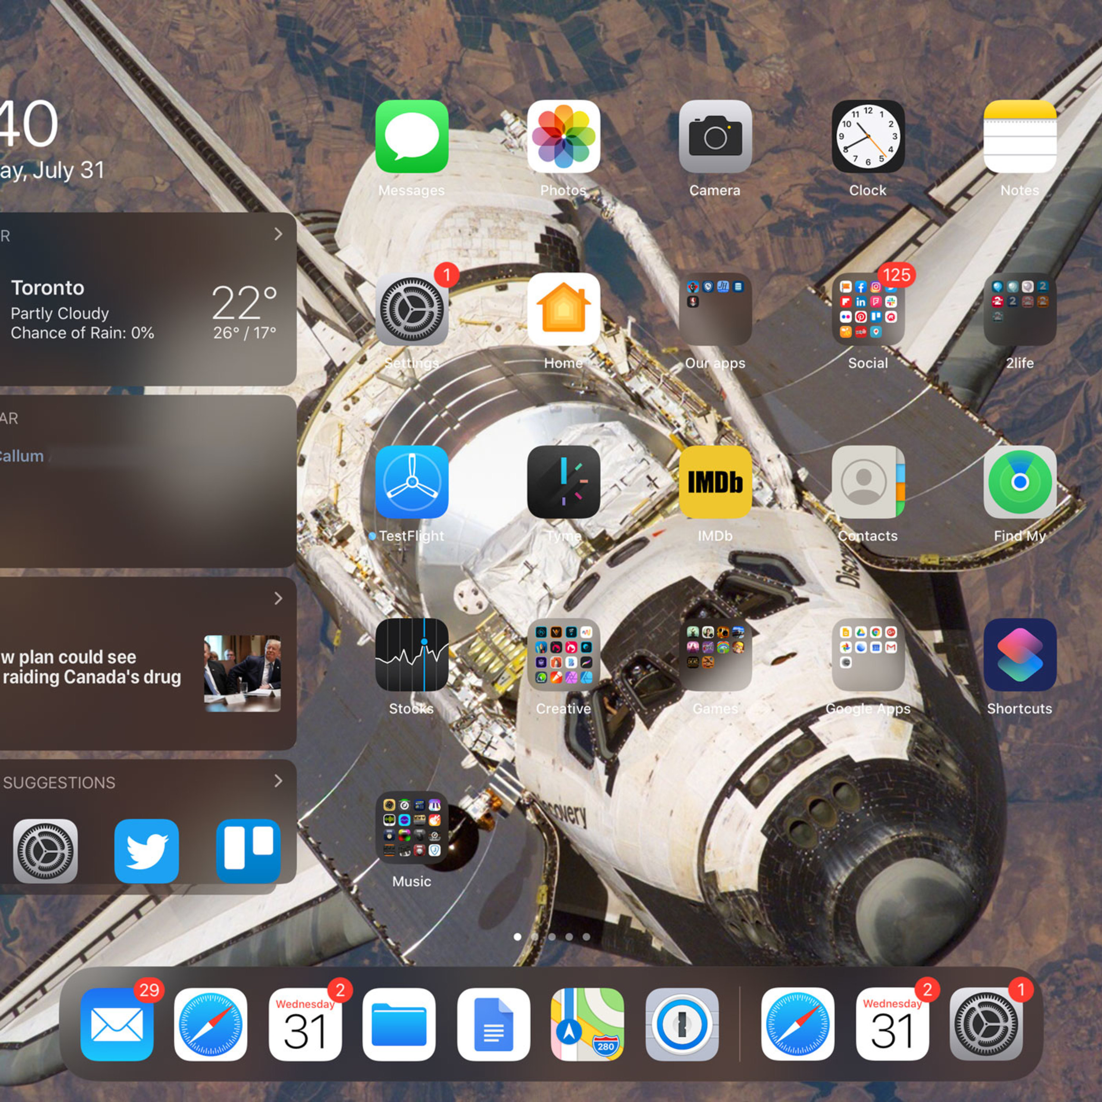Open the Social folder

coord(868,309)
